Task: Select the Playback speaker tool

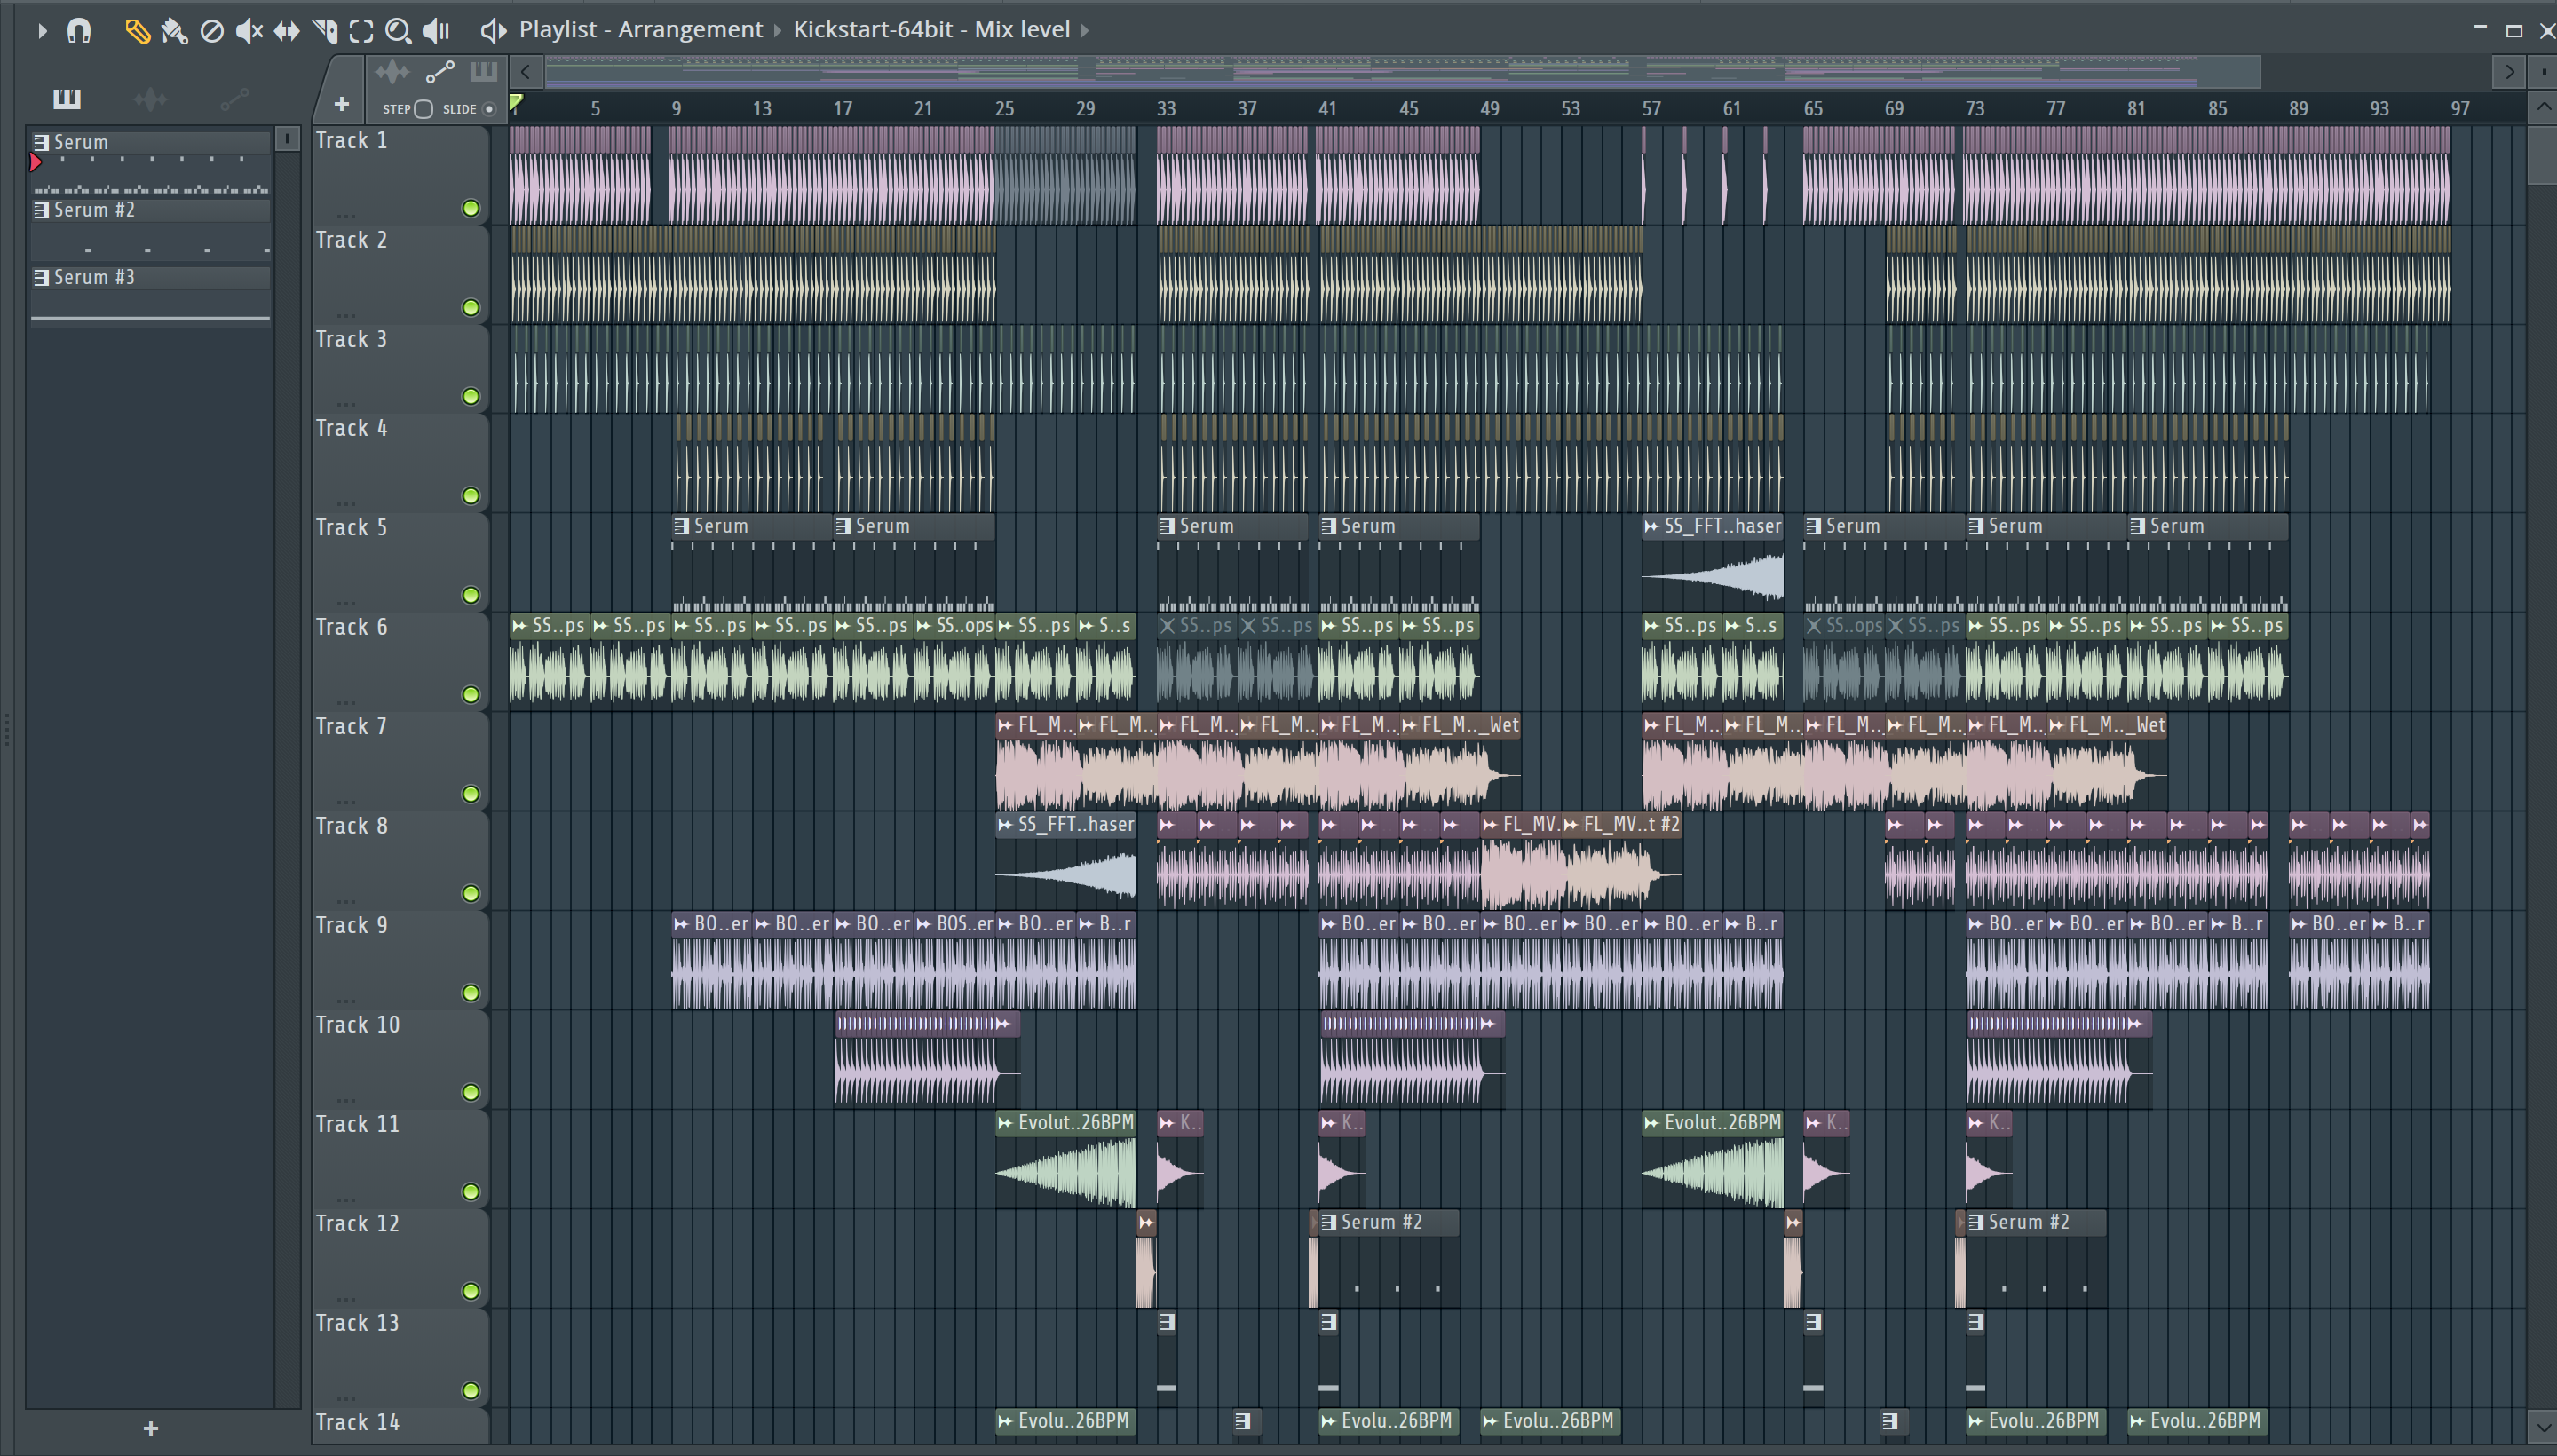Action: [436, 31]
